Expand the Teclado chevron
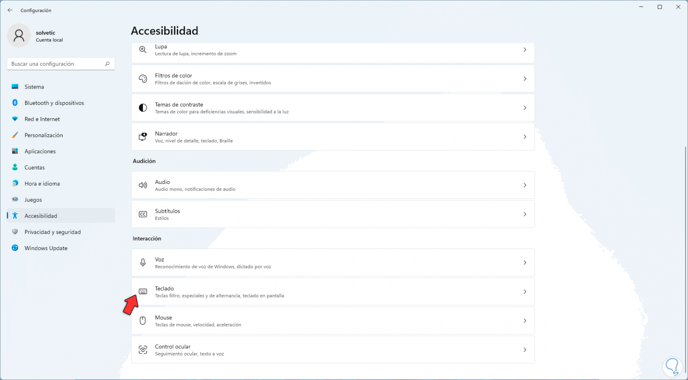The height and width of the screenshot is (380, 688). 525,292
